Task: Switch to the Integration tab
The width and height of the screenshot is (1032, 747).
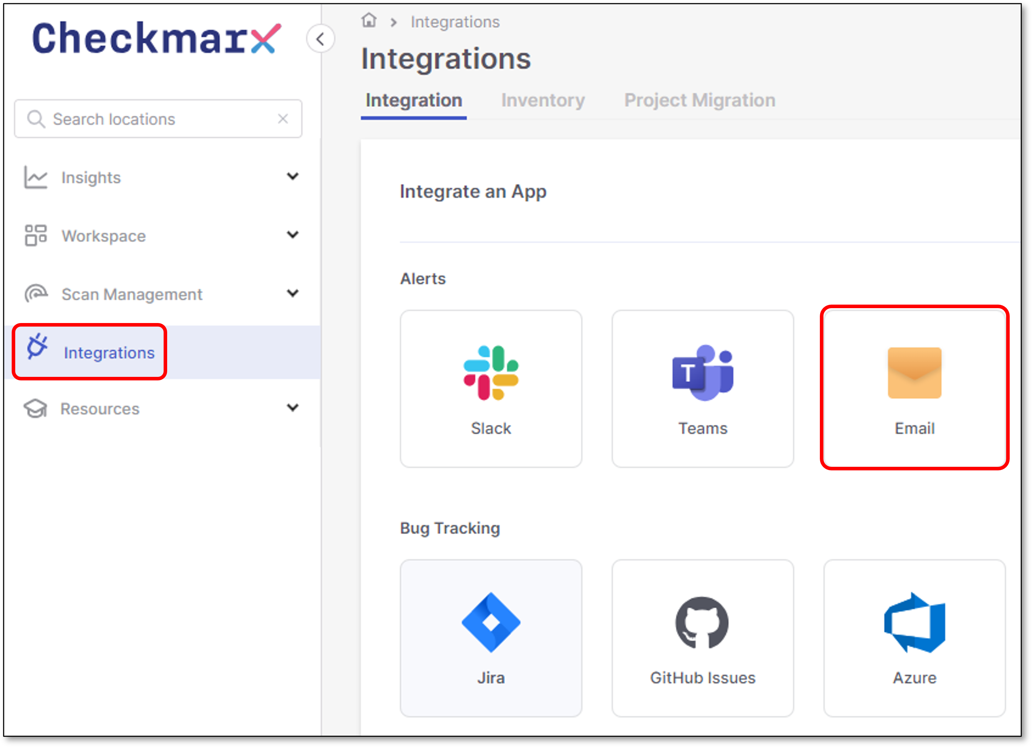Action: (x=414, y=101)
